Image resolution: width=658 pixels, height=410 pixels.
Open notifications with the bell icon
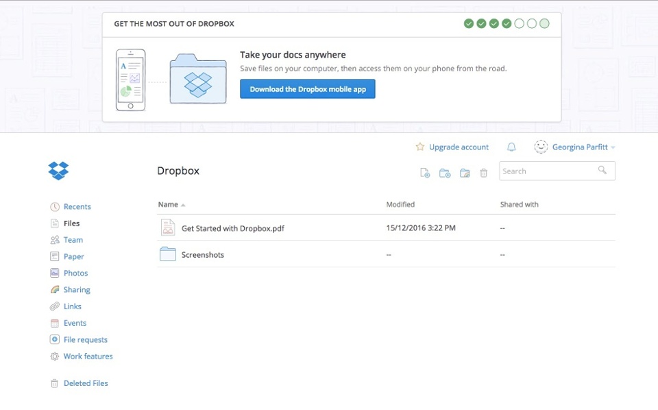tap(511, 147)
